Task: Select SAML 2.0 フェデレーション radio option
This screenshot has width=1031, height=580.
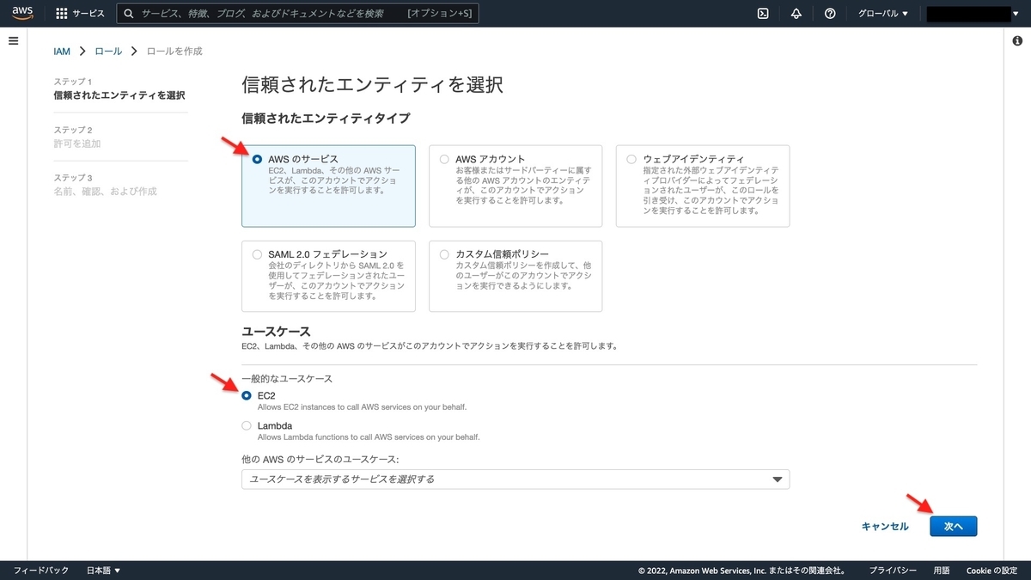Action: click(257, 254)
